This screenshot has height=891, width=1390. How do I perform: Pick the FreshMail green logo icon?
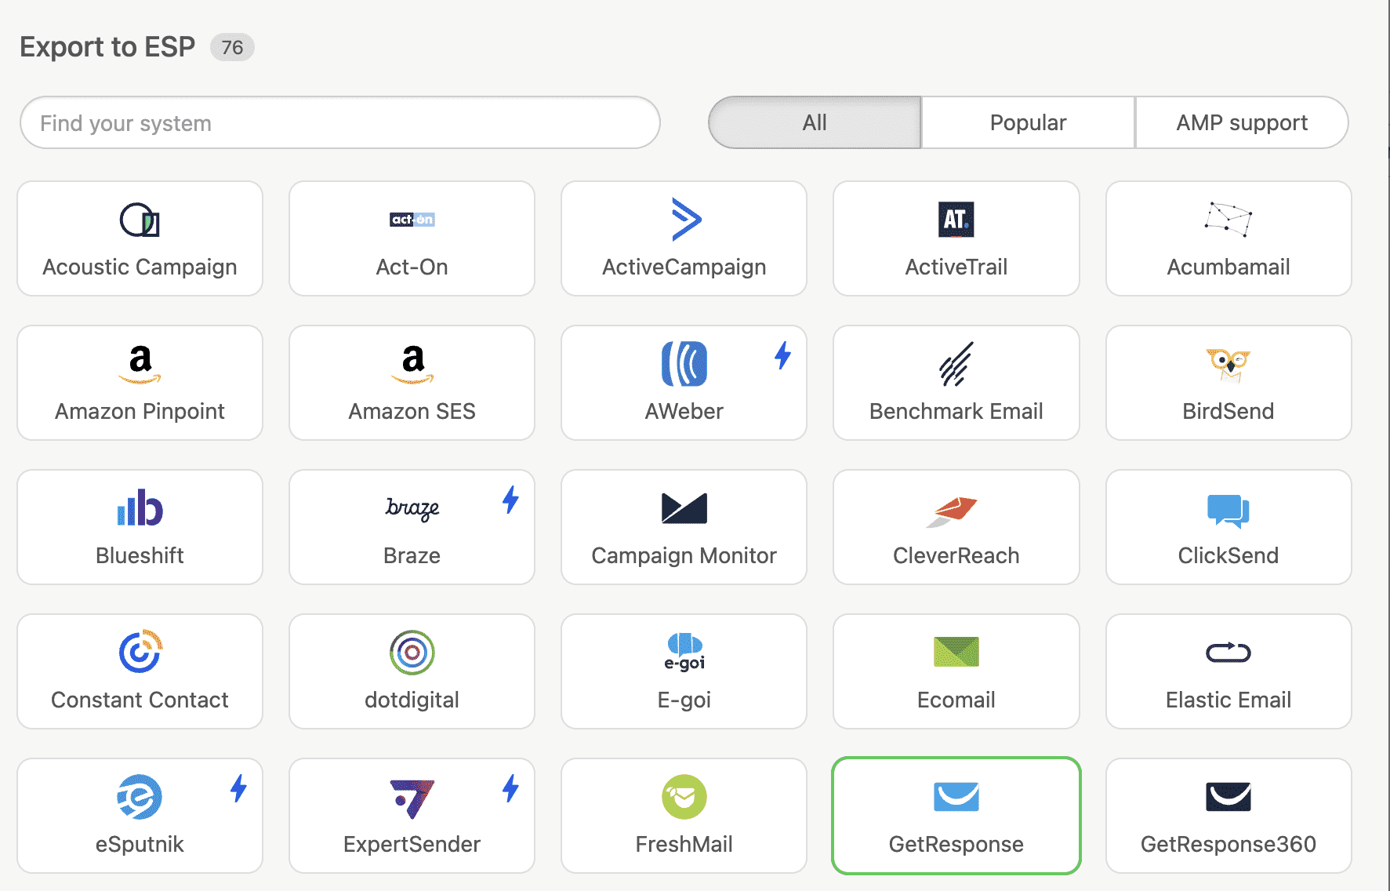click(x=684, y=797)
